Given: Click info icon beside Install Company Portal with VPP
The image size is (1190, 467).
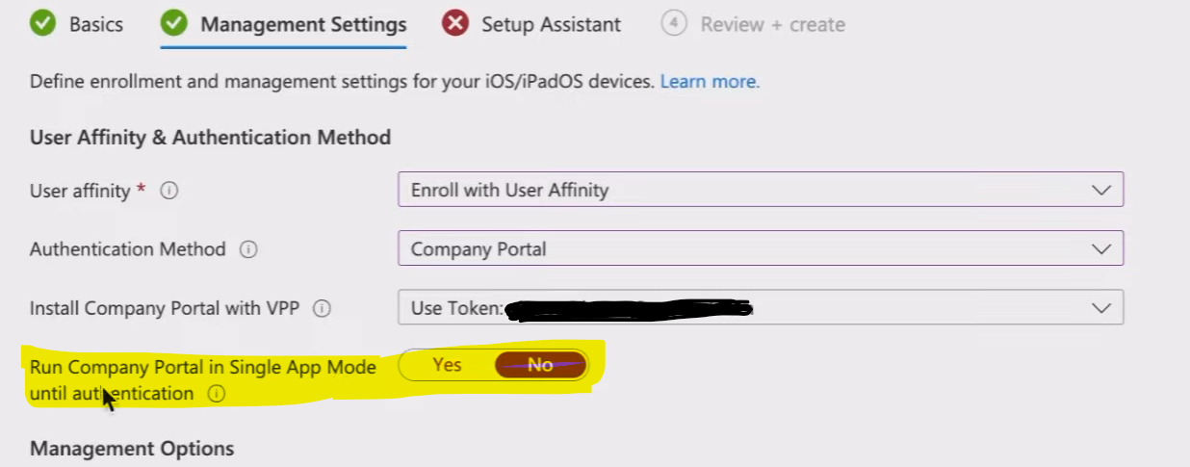Looking at the screenshot, I should [x=323, y=309].
